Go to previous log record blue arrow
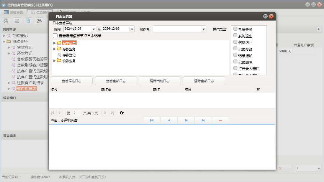The image size is (324, 182). tap(169, 120)
